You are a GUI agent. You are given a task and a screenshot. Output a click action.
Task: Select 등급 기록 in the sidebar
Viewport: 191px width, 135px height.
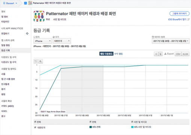point(6,50)
